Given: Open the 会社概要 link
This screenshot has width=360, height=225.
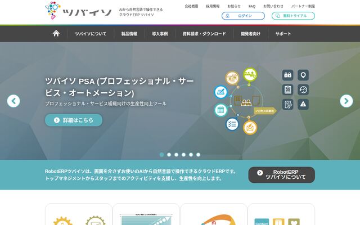Looking at the screenshot, I should (x=191, y=6).
